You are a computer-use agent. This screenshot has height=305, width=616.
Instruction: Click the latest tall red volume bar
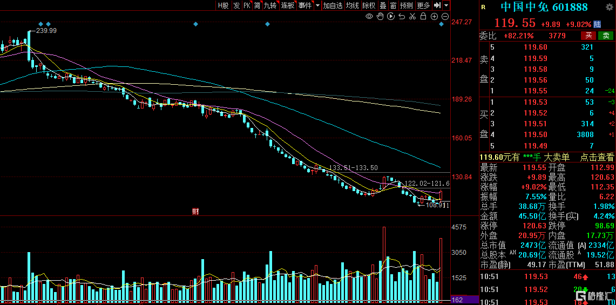point(441,269)
